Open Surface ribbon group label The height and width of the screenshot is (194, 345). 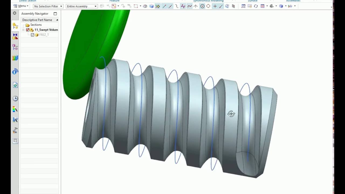click(x=253, y=1)
